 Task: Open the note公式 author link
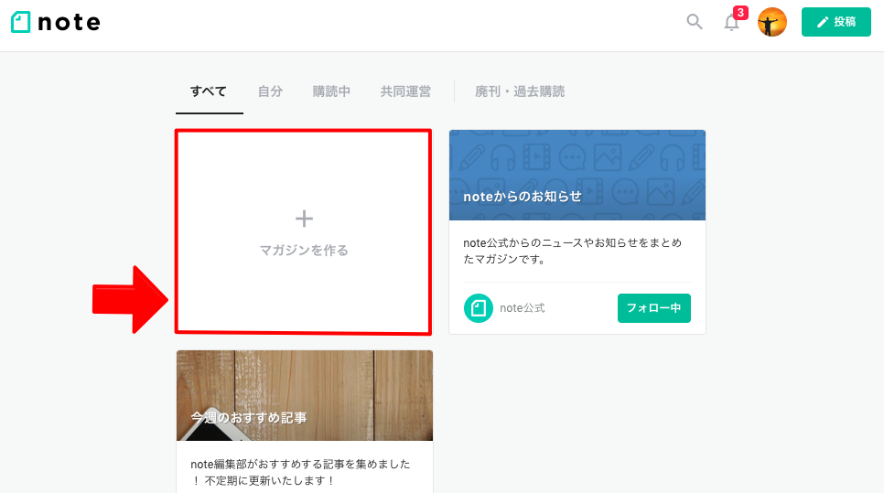pyautogui.click(x=522, y=308)
